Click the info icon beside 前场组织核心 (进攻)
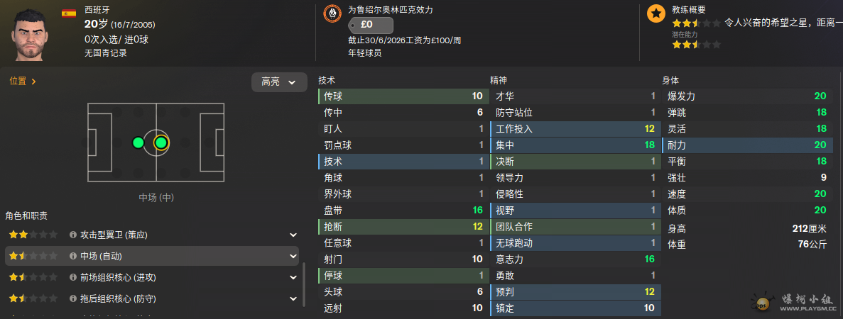The image size is (843, 319). point(73,277)
